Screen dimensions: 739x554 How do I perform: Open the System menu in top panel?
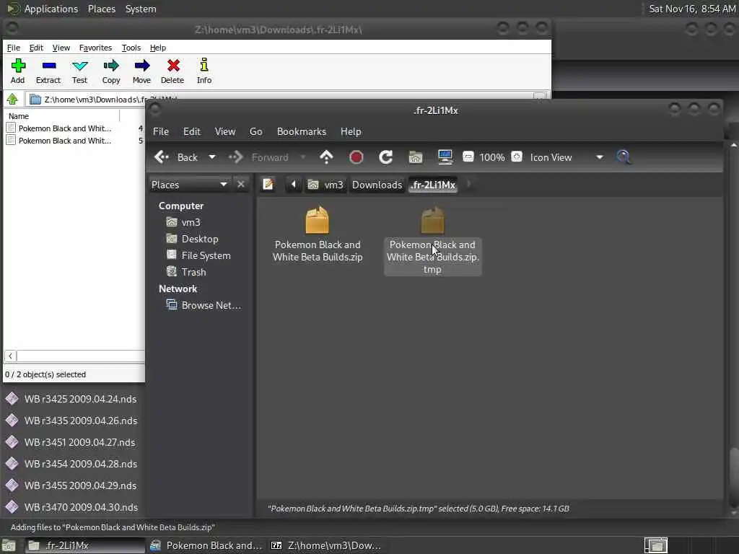tap(141, 9)
